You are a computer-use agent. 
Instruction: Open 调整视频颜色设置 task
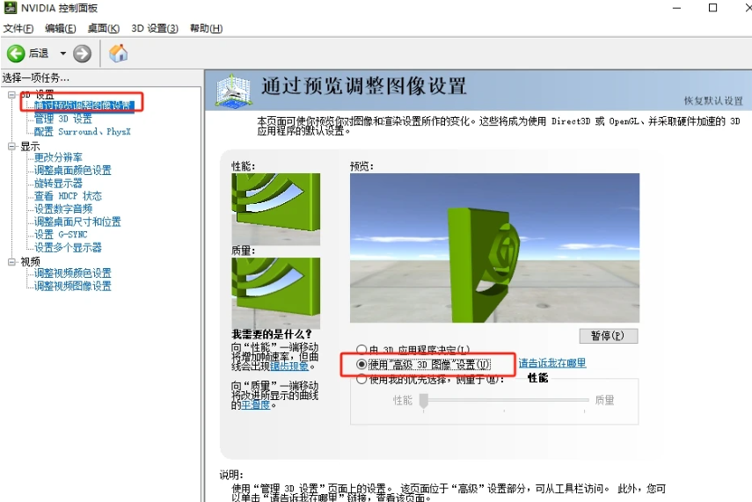click(x=72, y=273)
